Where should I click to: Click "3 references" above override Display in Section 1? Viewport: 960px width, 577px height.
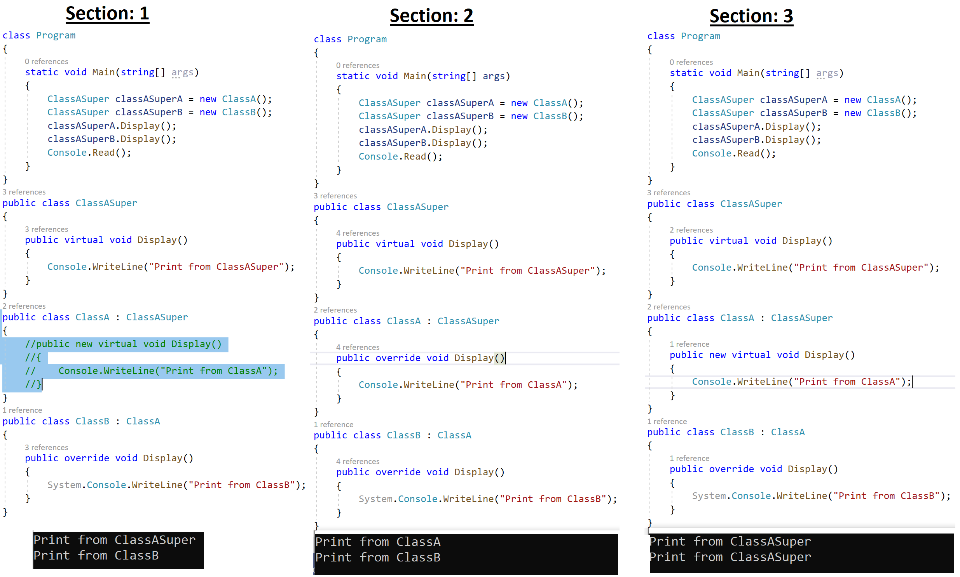46,448
